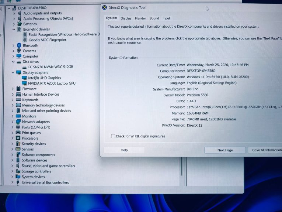The image size is (282, 212).
Task: Select the Goodix MOC Fingerprint device icon
Action: click(25, 40)
